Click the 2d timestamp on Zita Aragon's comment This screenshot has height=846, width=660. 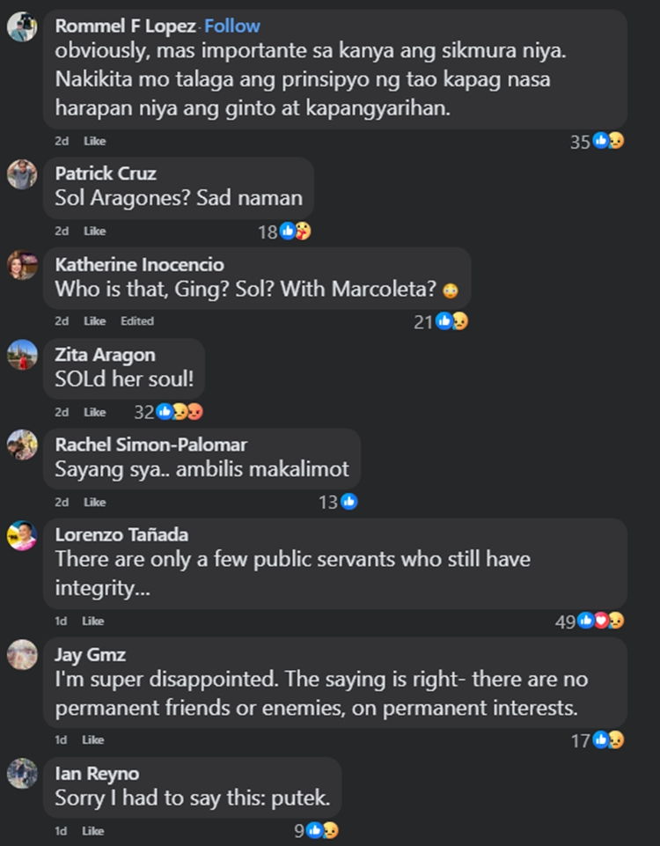point(61,411)
